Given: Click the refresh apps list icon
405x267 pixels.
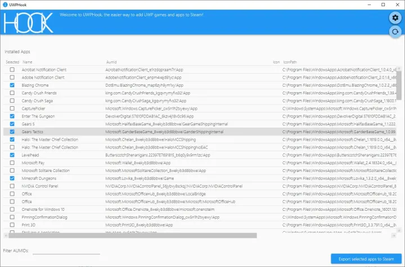Looking at the screenshot, I should 395,32.
